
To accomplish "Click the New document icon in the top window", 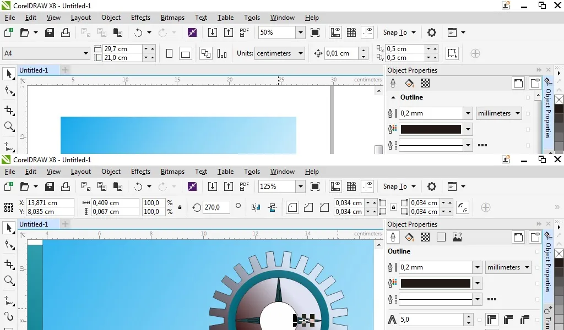I will [9, 32].
